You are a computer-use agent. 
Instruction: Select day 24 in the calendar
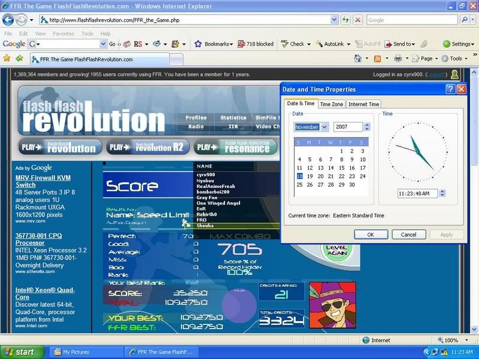click(363, 176)
